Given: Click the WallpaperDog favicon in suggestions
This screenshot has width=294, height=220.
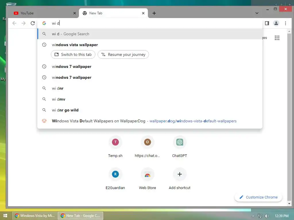Looking at the screenshot, I should point(44,121).
